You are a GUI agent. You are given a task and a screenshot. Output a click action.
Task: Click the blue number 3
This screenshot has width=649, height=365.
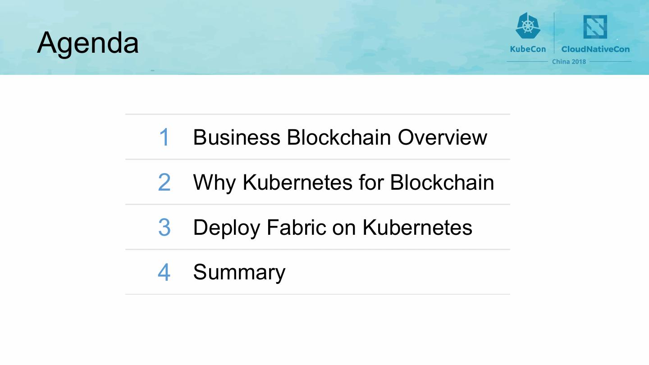click(165, 227)
